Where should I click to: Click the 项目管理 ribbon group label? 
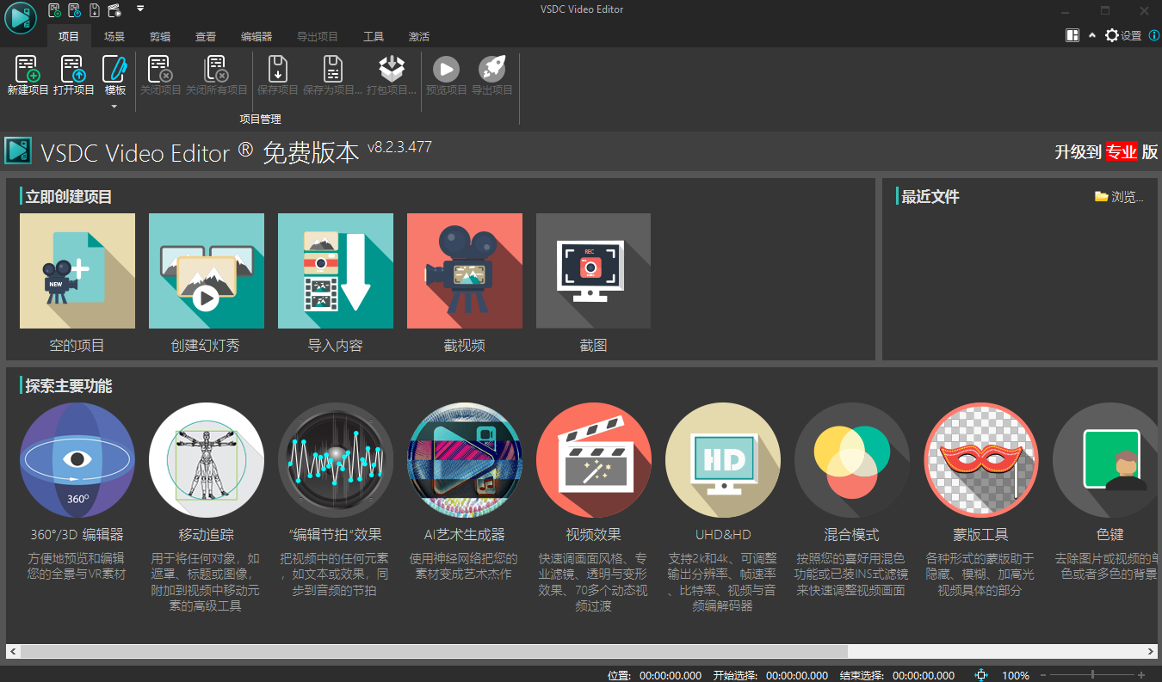click(260, 119)
